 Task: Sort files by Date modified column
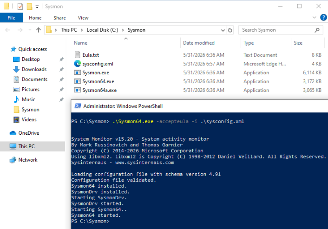[199, 43]
